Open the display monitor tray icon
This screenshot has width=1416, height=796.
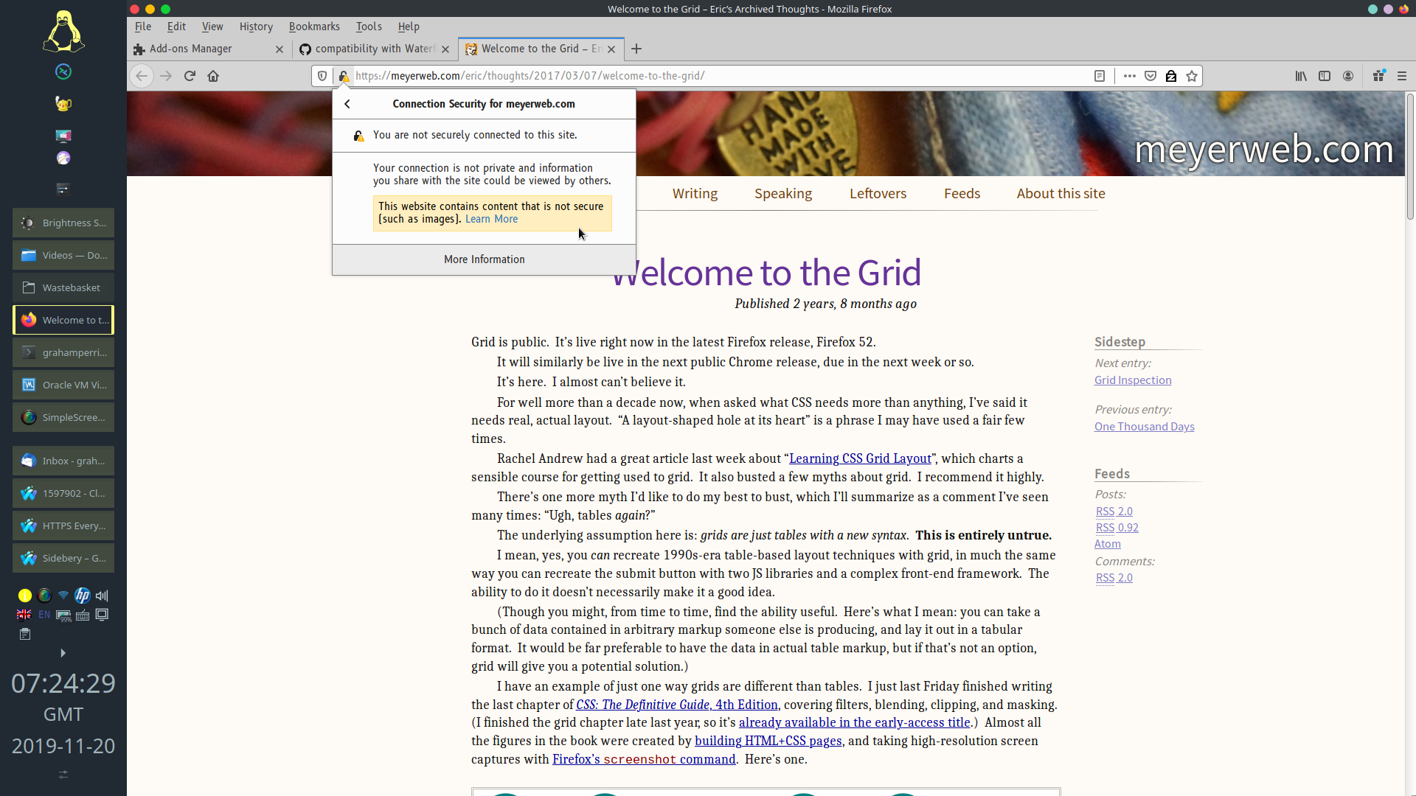click(x=102, y=615)
